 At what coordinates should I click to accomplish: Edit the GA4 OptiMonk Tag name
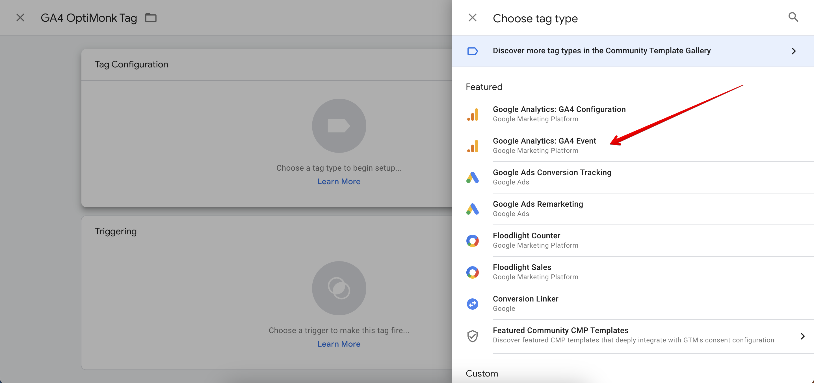[x=89, y=18]
